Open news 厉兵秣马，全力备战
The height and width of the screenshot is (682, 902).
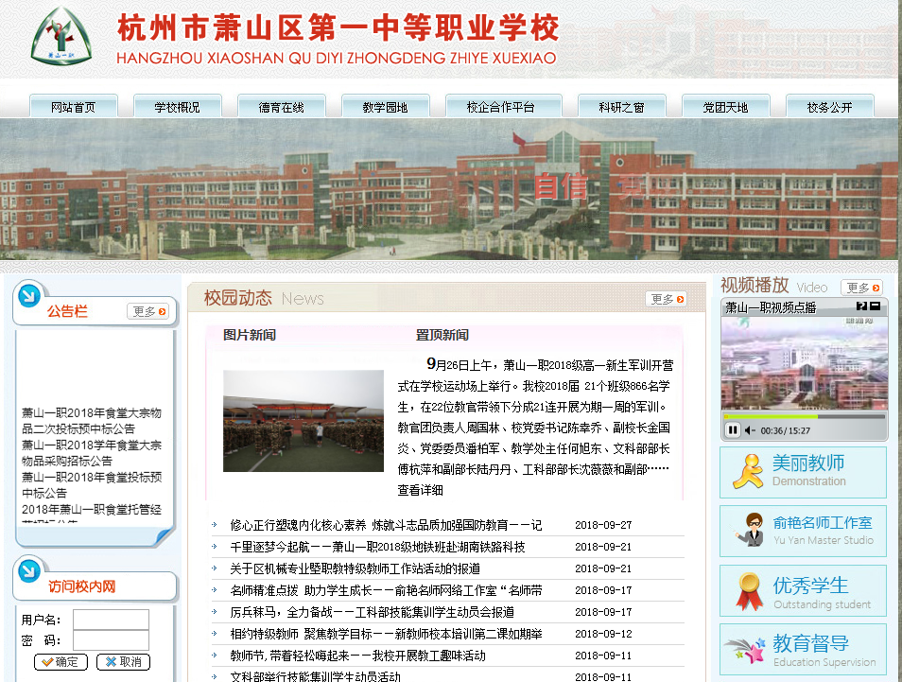point(373,612)
